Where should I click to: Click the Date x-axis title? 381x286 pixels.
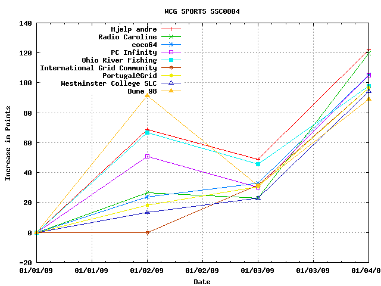coord(202,282)
